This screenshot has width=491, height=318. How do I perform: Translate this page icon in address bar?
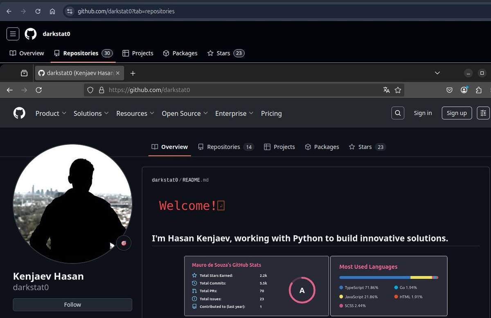[386, 90]
